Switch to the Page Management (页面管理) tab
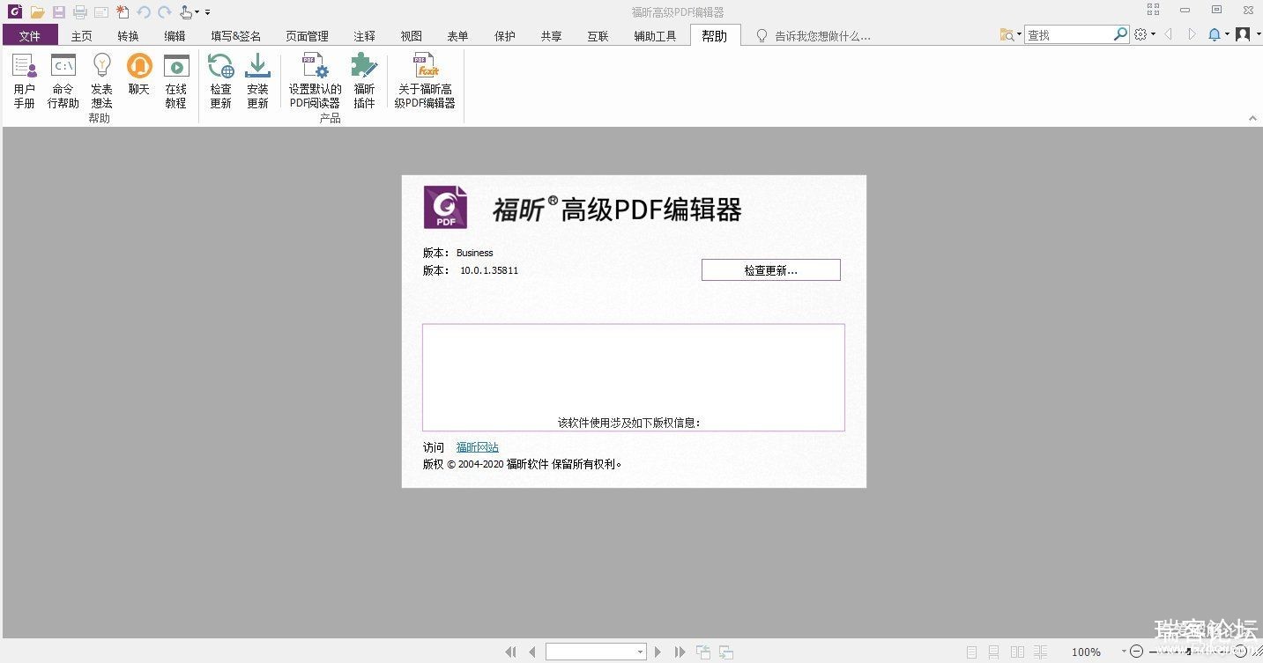1263x663 pixels. point(307,36)
